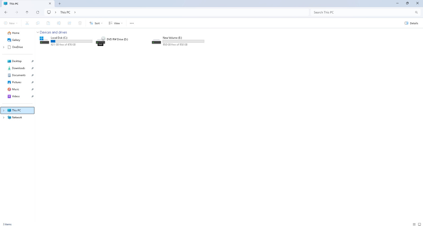Select the Local Disk (C:) drive icon
This screenshot has height=227, width=423.
click(44, 40)
